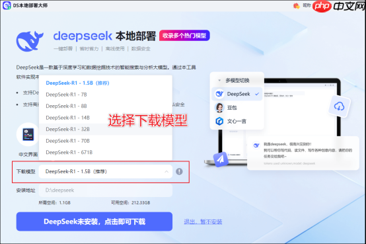Click the 收录多个热门模型 badge

click(x=184, y=36)
